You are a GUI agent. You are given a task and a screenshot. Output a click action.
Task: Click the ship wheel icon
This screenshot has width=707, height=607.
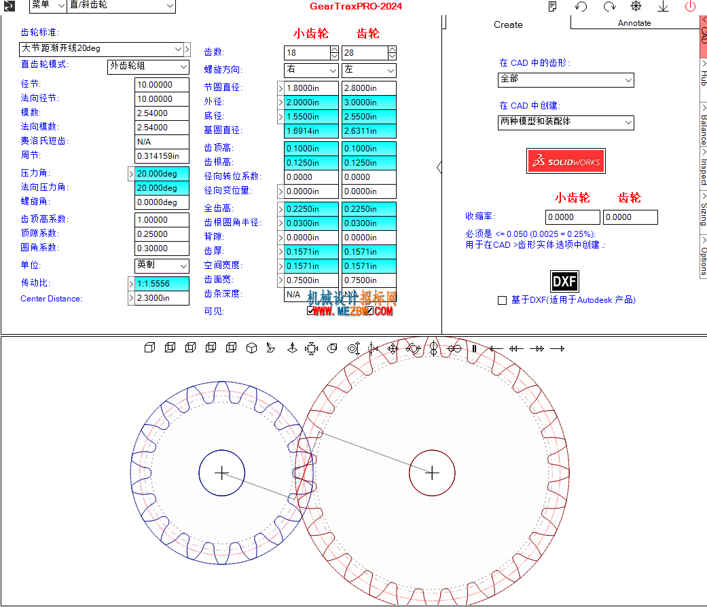coord(636,6)
